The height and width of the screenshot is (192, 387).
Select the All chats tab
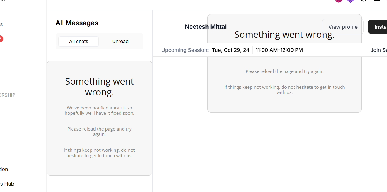click(x=78, y=42)
